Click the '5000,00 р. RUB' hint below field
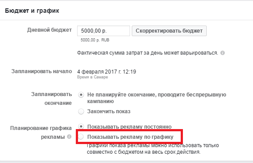The image size is (253, 163). tap(95, 40)
